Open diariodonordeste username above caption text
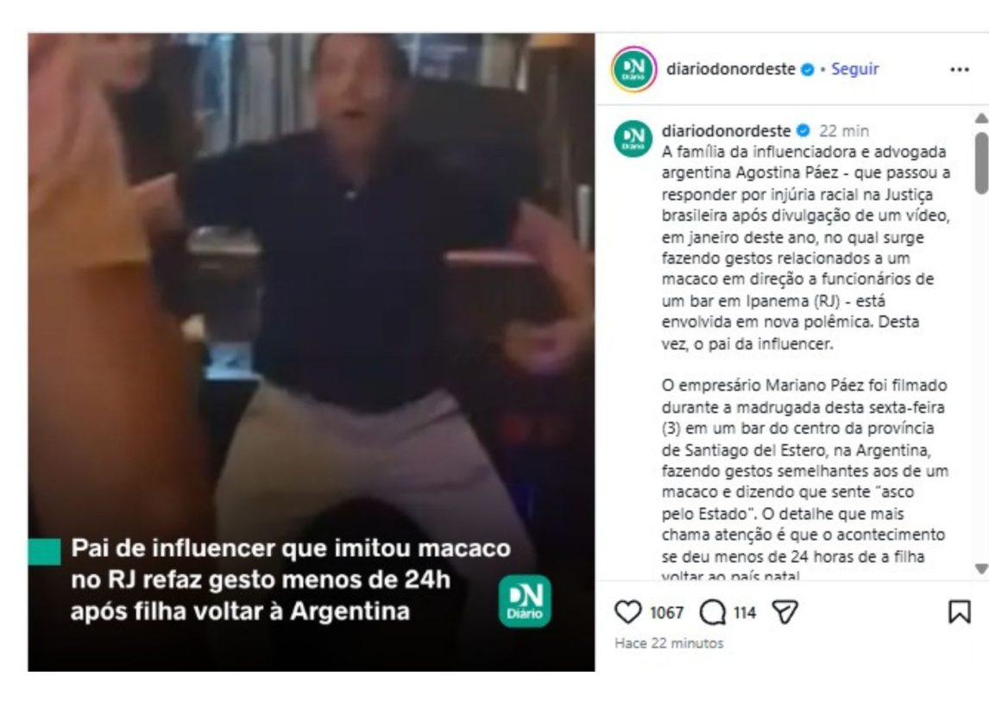 click(726, 130)
